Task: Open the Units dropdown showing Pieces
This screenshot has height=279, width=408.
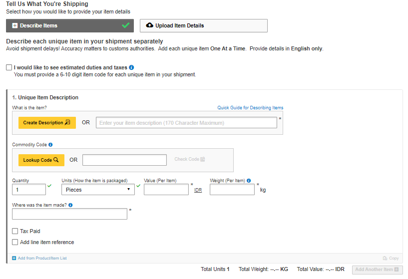Action: coord(98,190)
